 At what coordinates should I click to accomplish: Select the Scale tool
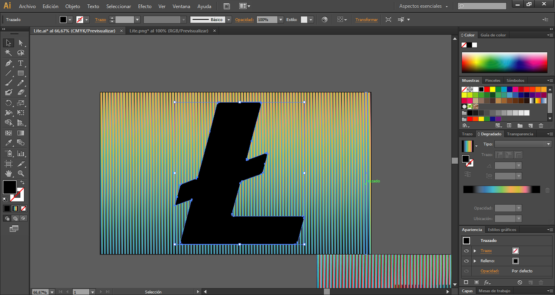point(21,103)
